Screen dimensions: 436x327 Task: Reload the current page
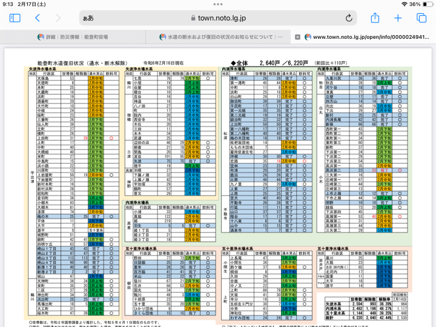[x=349, y=18]
